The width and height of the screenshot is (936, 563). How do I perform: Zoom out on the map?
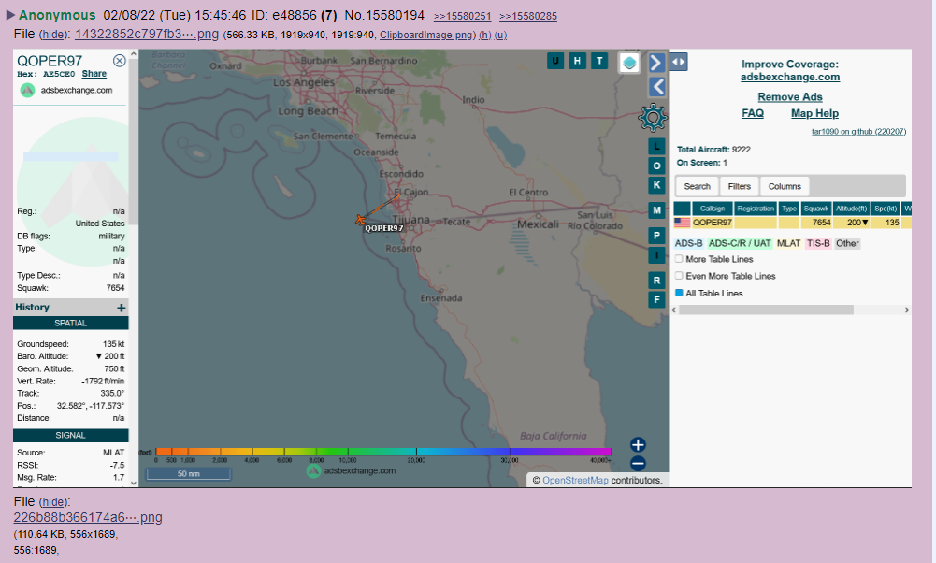click(638, 463)
